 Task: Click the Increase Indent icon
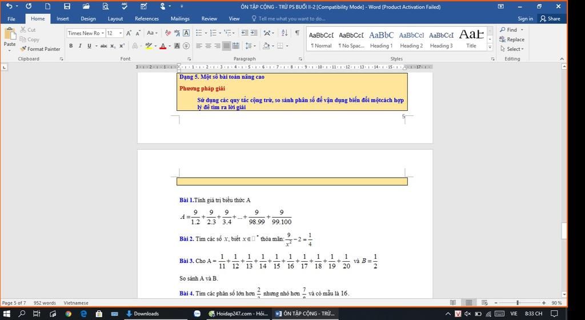254,33
